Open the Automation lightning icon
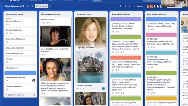The height and width of the screenshot is (106, 188). point(130,6)
